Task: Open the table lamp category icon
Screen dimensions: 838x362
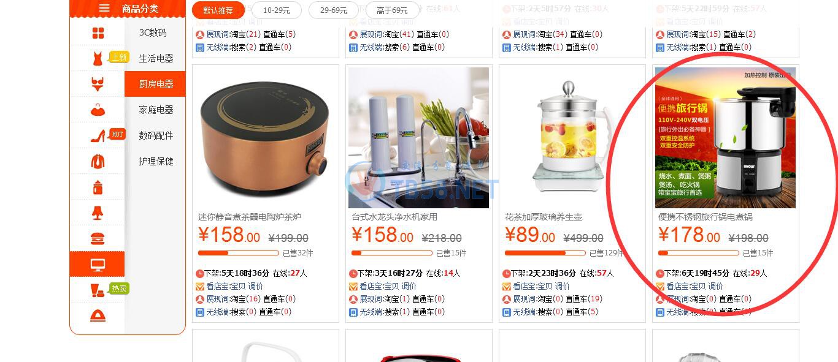Action: coord(98,213)
